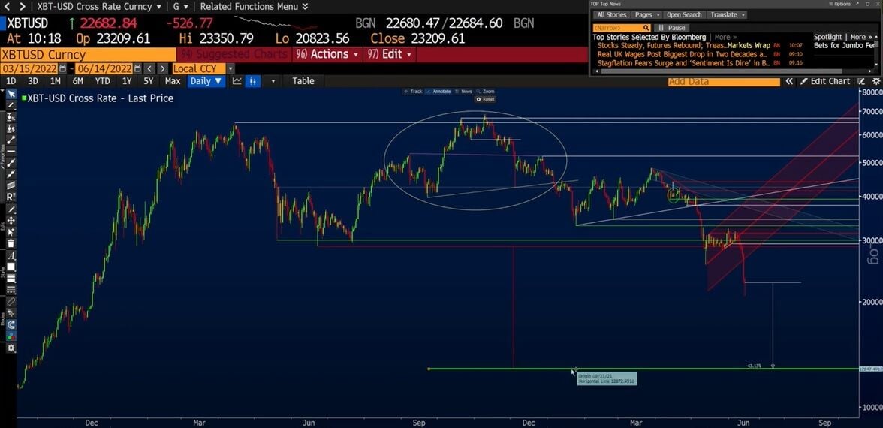Pick the percent-change measure tool
The height and width of the screenshot is (428, 883).
coord(11,117)
